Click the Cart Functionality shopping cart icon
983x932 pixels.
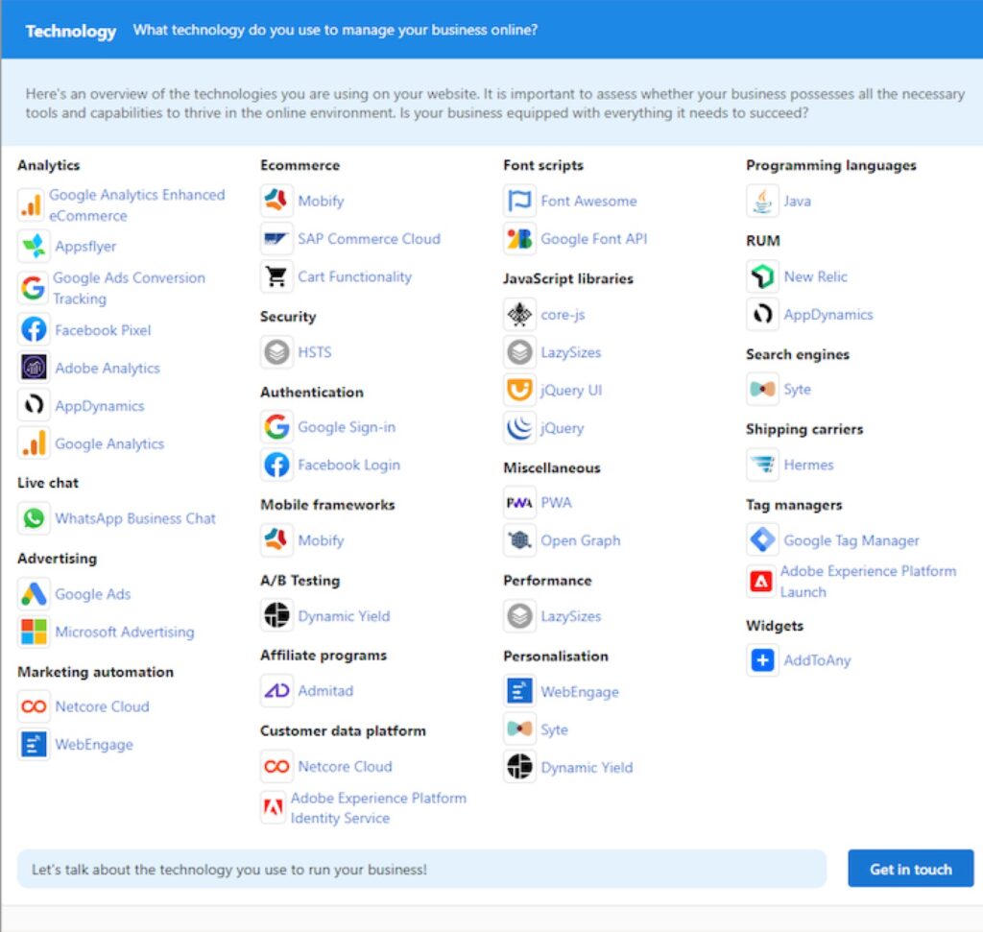click(276, 276)
